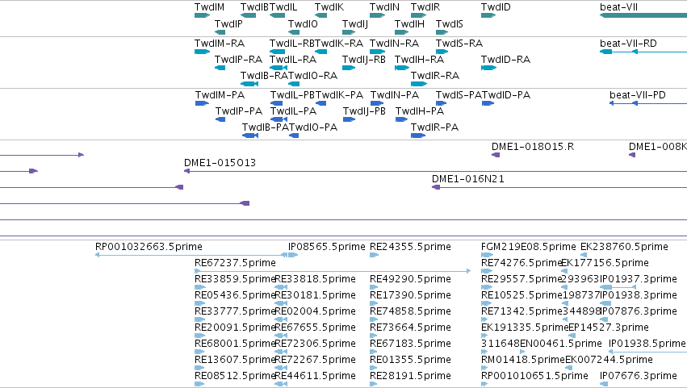
Task: Select the TwdlS gene label
Action: (449, 24)
